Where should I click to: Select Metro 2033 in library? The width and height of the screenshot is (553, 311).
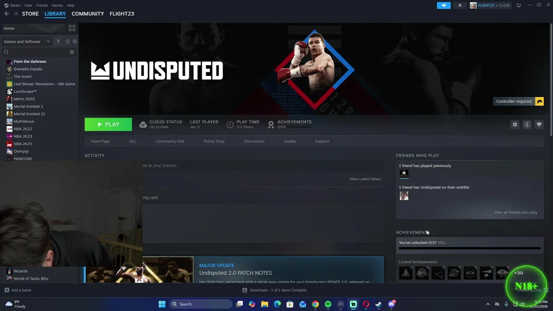(x=24, y=99)
